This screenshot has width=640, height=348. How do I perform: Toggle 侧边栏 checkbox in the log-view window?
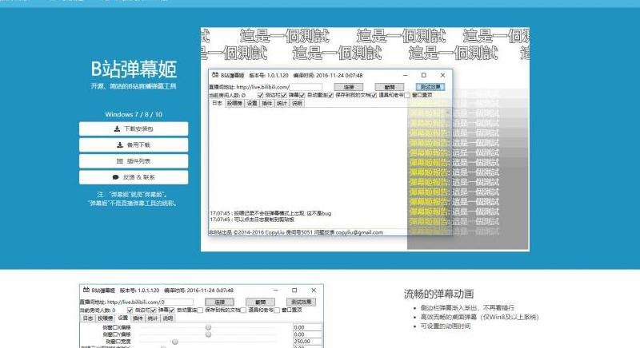[260, 95]
